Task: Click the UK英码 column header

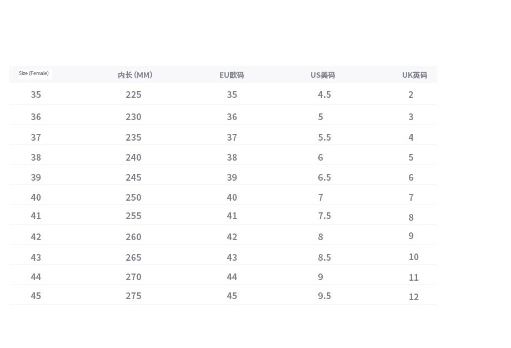Action: 414,75
